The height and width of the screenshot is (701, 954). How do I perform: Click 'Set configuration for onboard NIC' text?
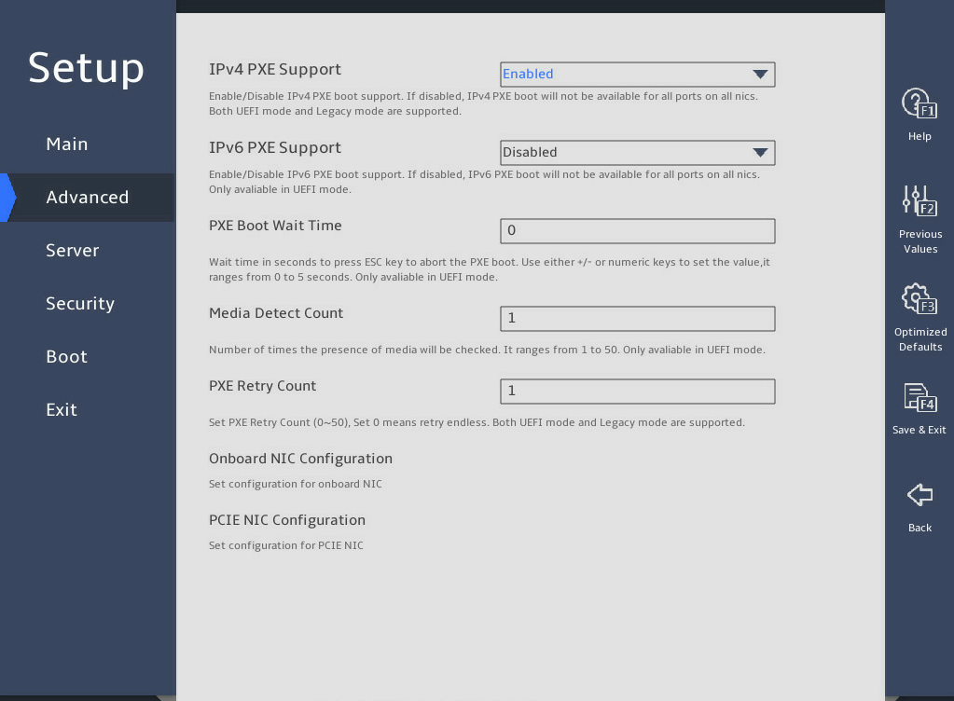tap(295, 484)
